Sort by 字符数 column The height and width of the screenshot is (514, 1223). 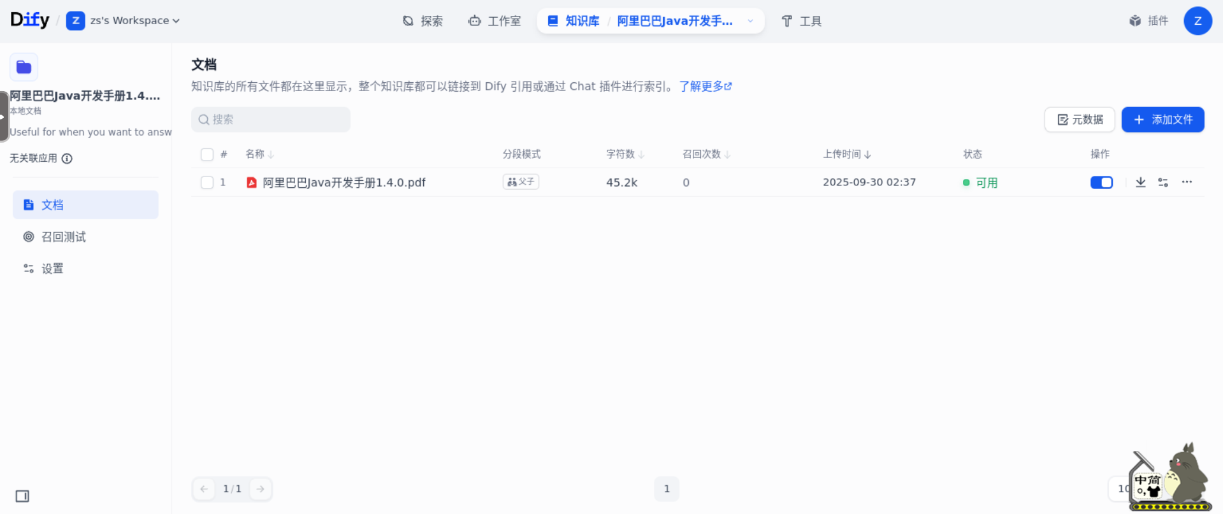point(625,154)
